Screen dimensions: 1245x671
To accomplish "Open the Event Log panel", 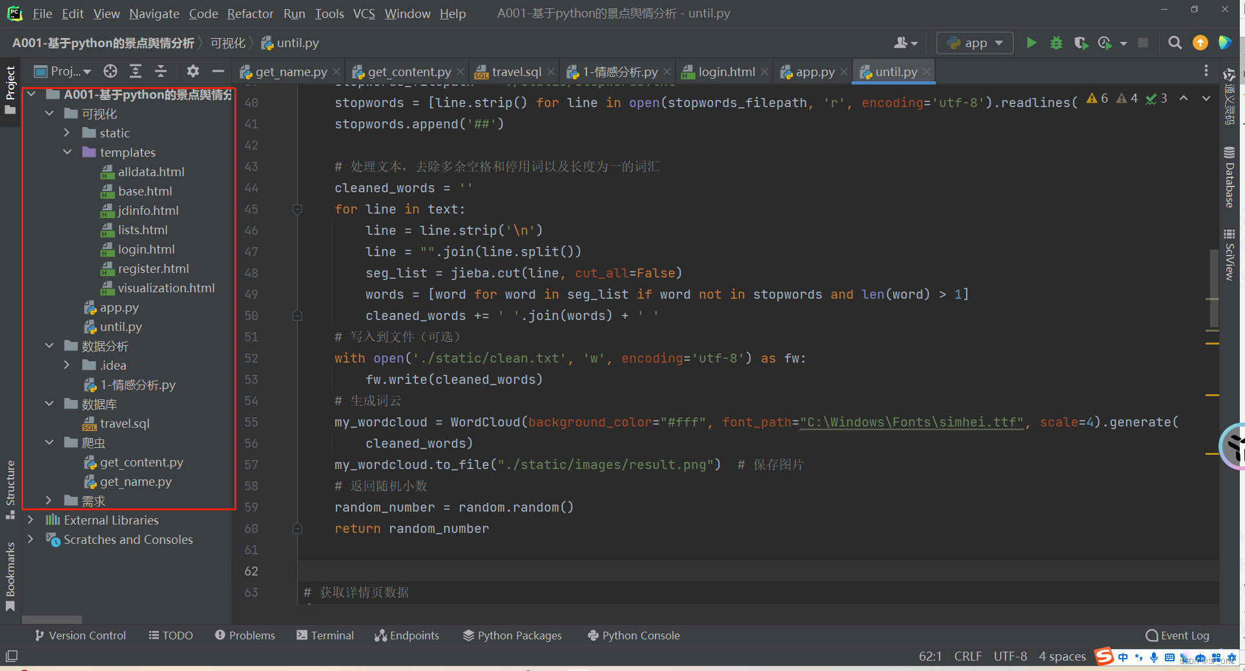I will [1177, 636].
